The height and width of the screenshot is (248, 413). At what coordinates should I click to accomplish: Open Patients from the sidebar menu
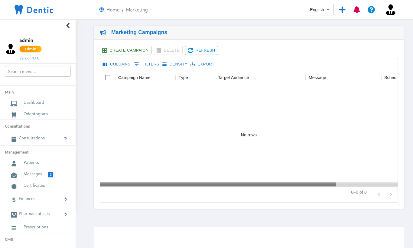tap(31, 162)
